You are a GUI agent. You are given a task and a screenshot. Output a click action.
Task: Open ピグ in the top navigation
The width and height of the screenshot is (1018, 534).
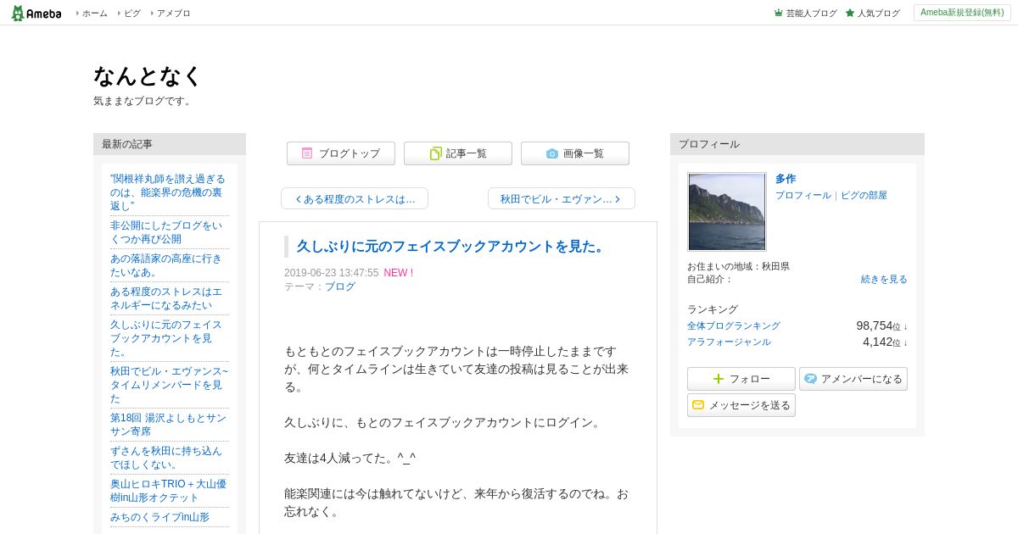click(x=132, y=13)
